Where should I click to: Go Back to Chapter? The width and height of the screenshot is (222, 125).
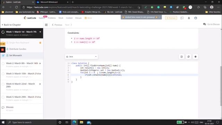point(11,25)
